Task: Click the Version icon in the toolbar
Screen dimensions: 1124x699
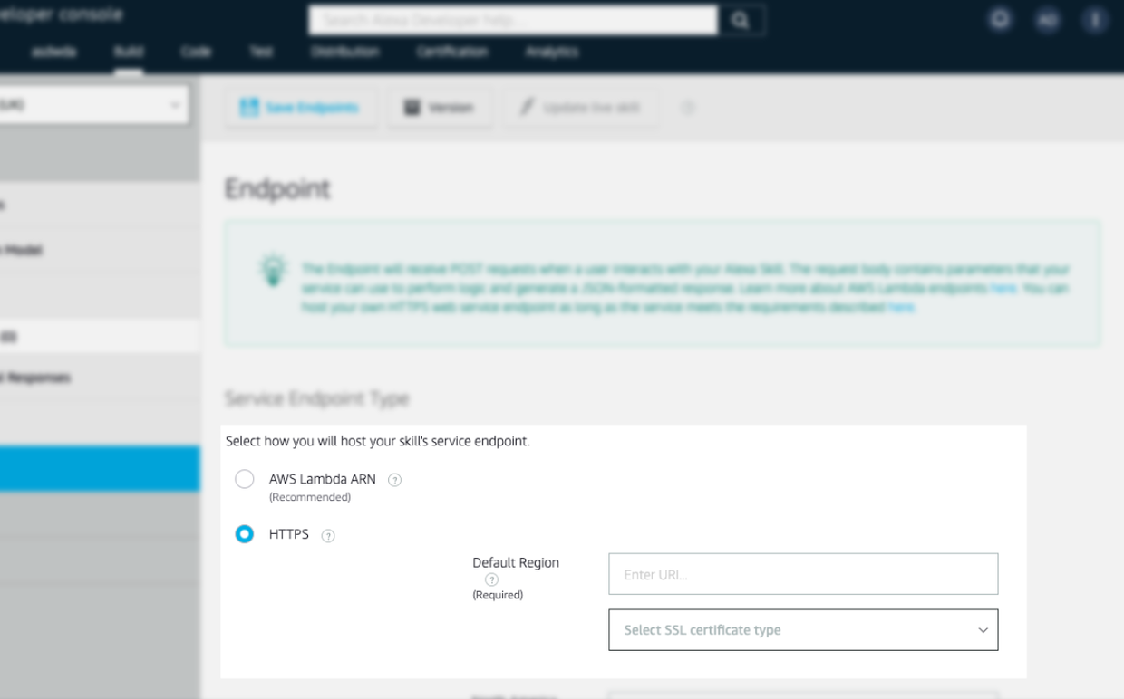Action: pyautogui.click(x=412, y=106)
